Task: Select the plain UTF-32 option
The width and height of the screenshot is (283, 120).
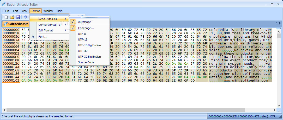Action: point(89,51)
